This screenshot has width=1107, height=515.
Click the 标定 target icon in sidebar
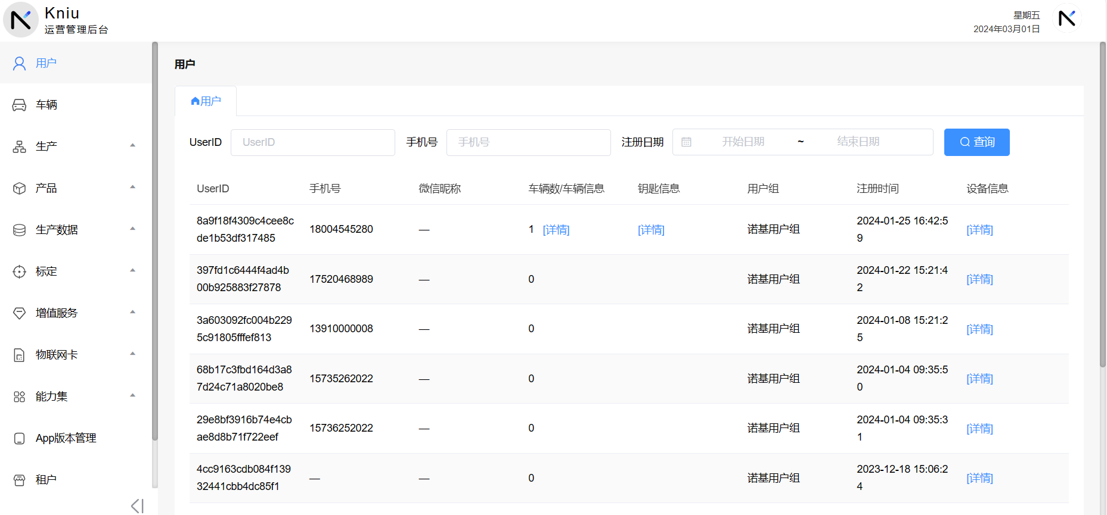point(20,271)
